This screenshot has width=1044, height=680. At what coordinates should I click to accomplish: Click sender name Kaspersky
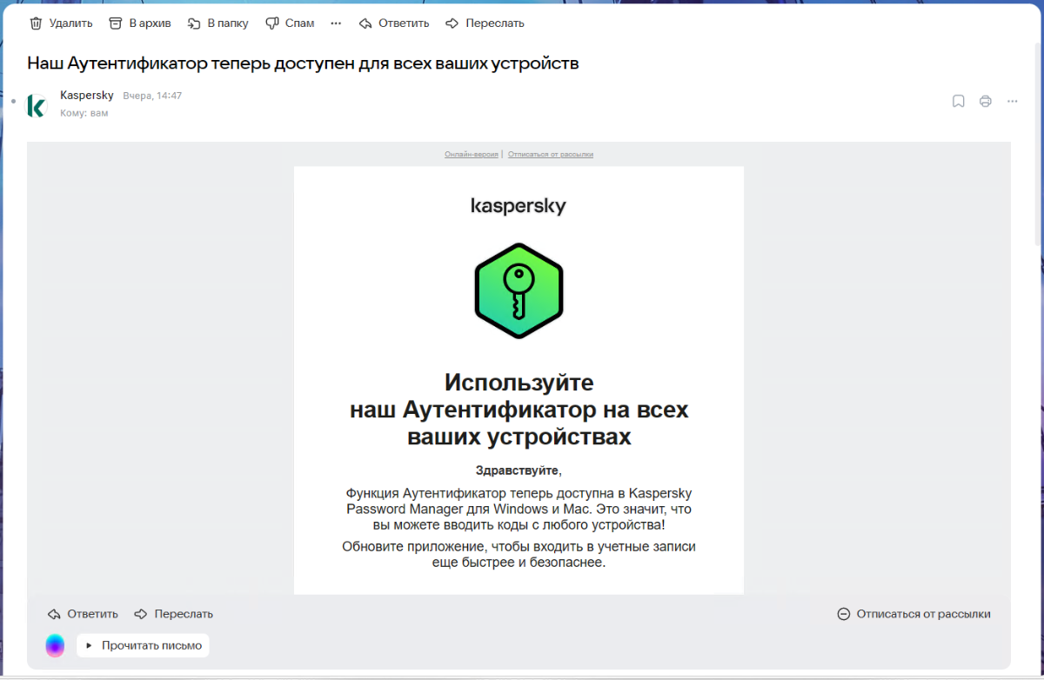pyautogui.click(x=87, y=96)
